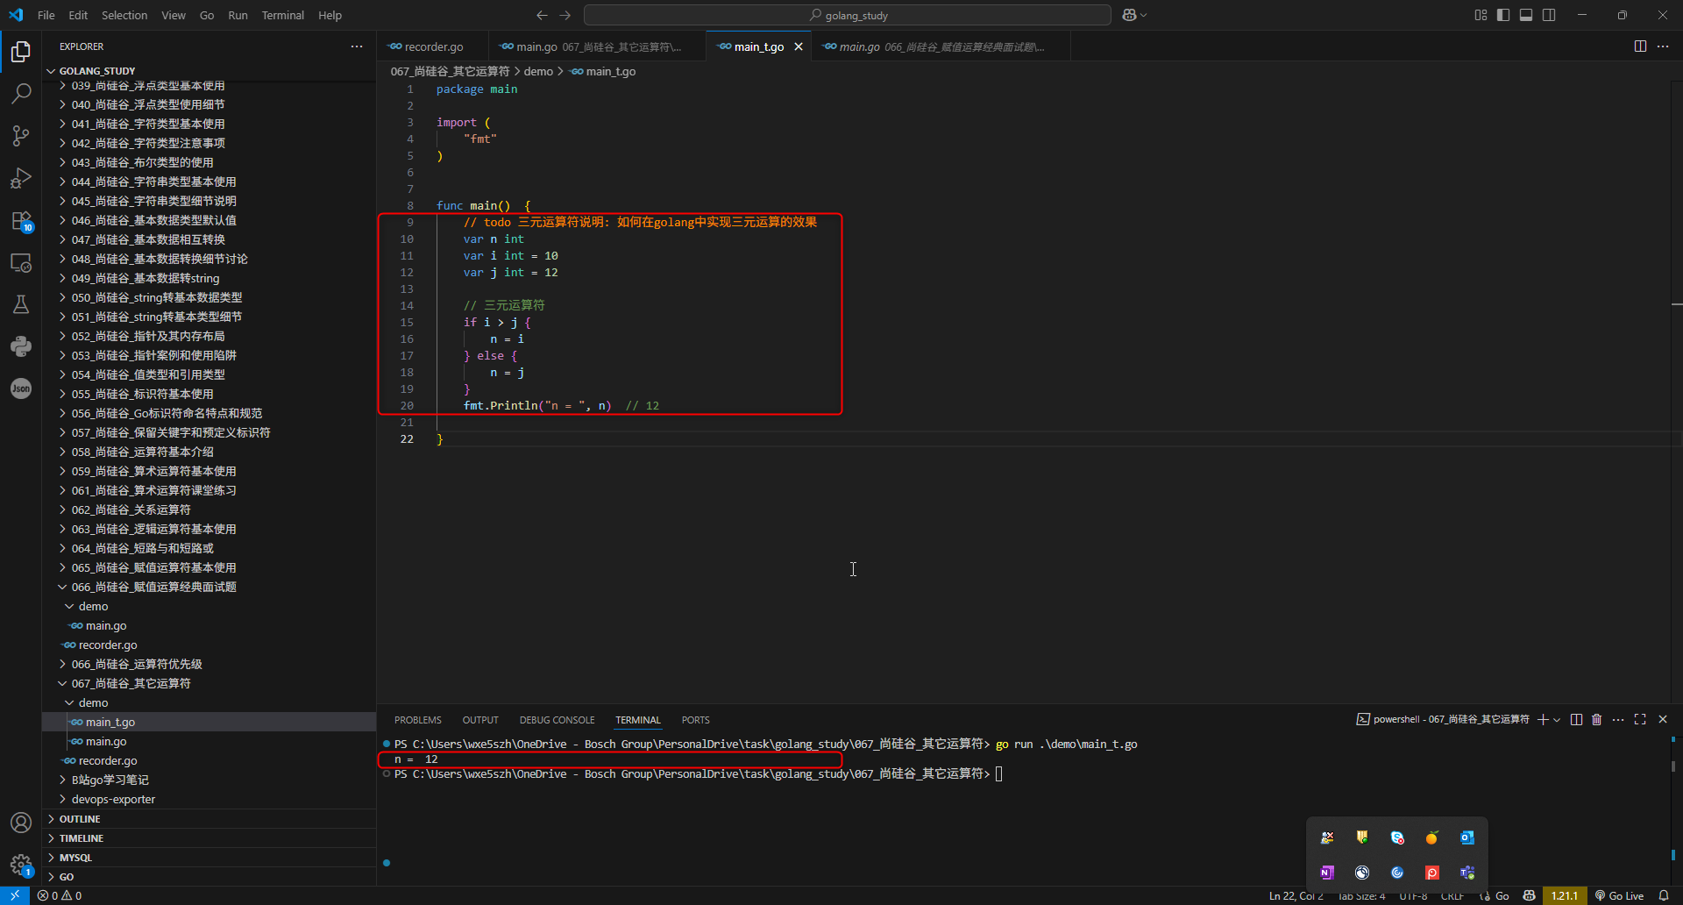
Task: Switch to the PROBLEMS panel tab
Action: pos(418,720)
